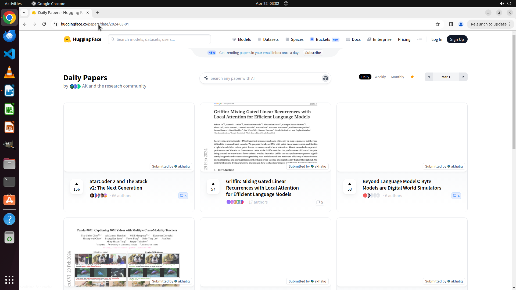Go to the next day's papers
The height and width of the screenshot is (290, 516).
[463, 77]
